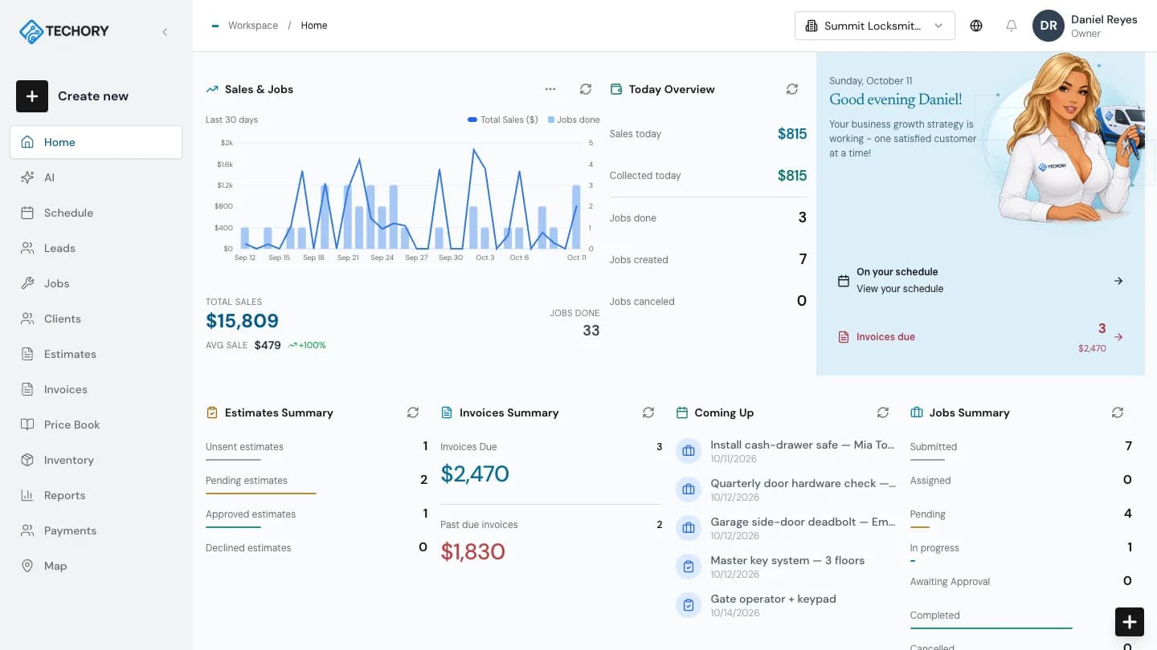Viewport: 1157px width, 650px height.
Task: Click the Map pin icon
Action: click(x=27, y=566)
